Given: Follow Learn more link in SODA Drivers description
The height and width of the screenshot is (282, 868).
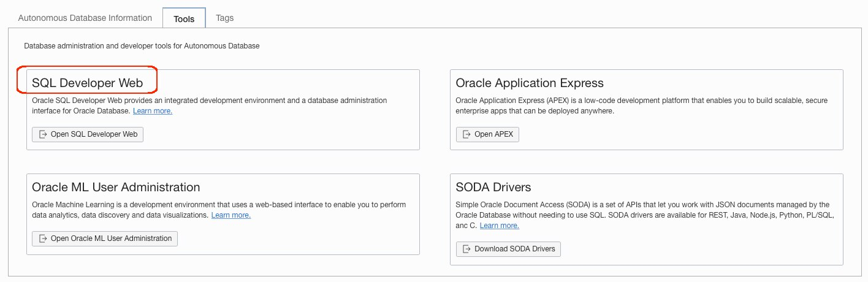Looking at the screenshot, I should click(500, 226).
